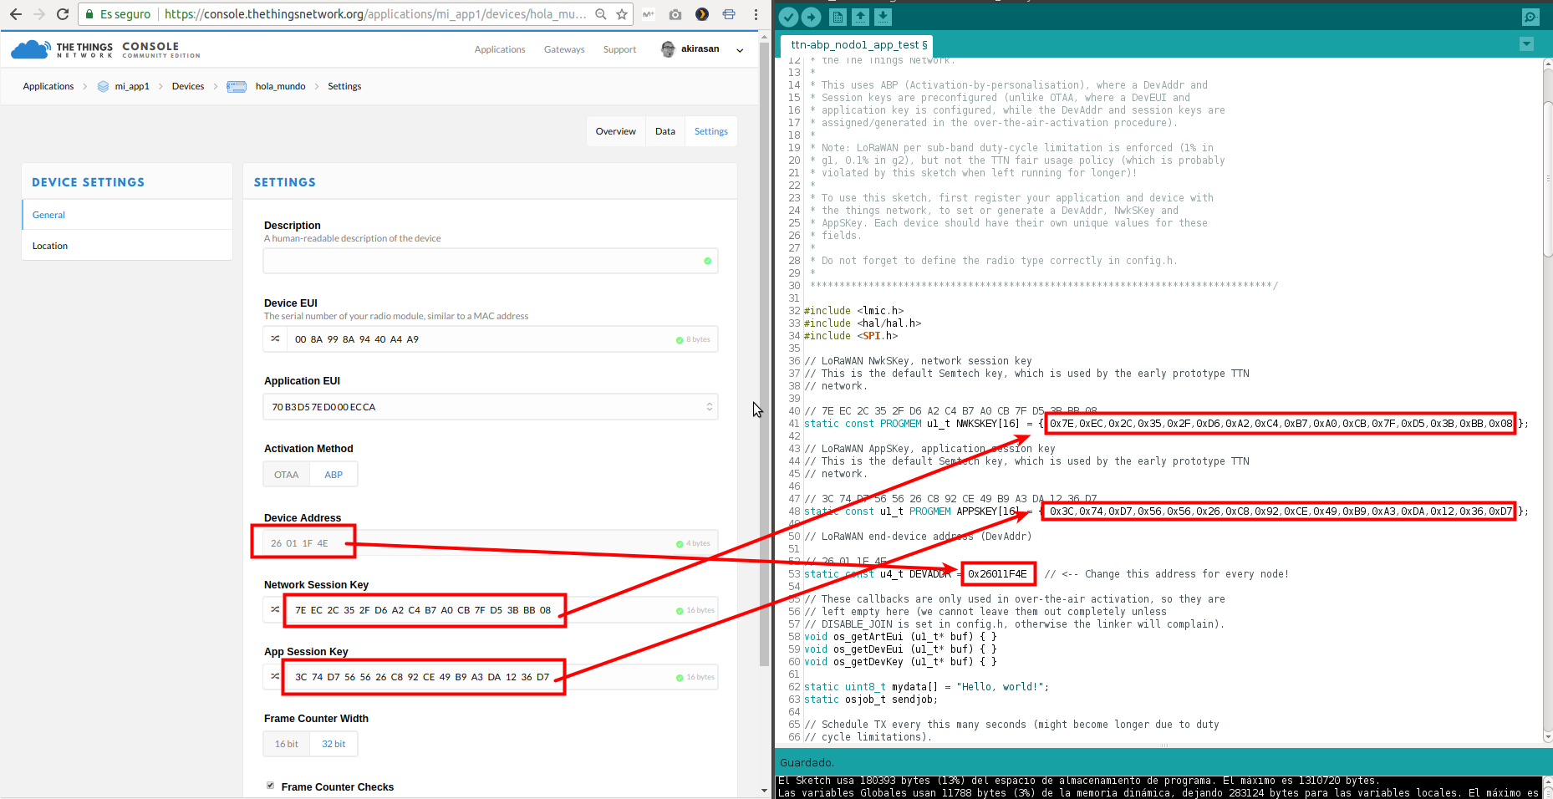Viewport: 1553px width, 799px height.
Task: Save the sketch with the Arduino down-arrow icon
Action: [883, 17]
